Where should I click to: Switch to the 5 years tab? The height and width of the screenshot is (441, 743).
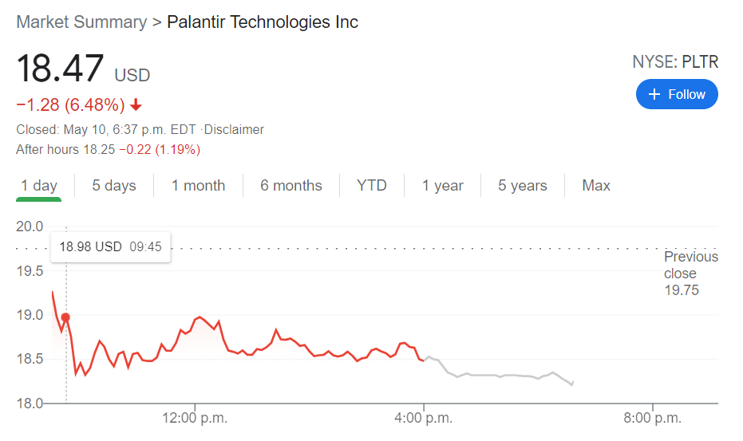click(523, 186)
